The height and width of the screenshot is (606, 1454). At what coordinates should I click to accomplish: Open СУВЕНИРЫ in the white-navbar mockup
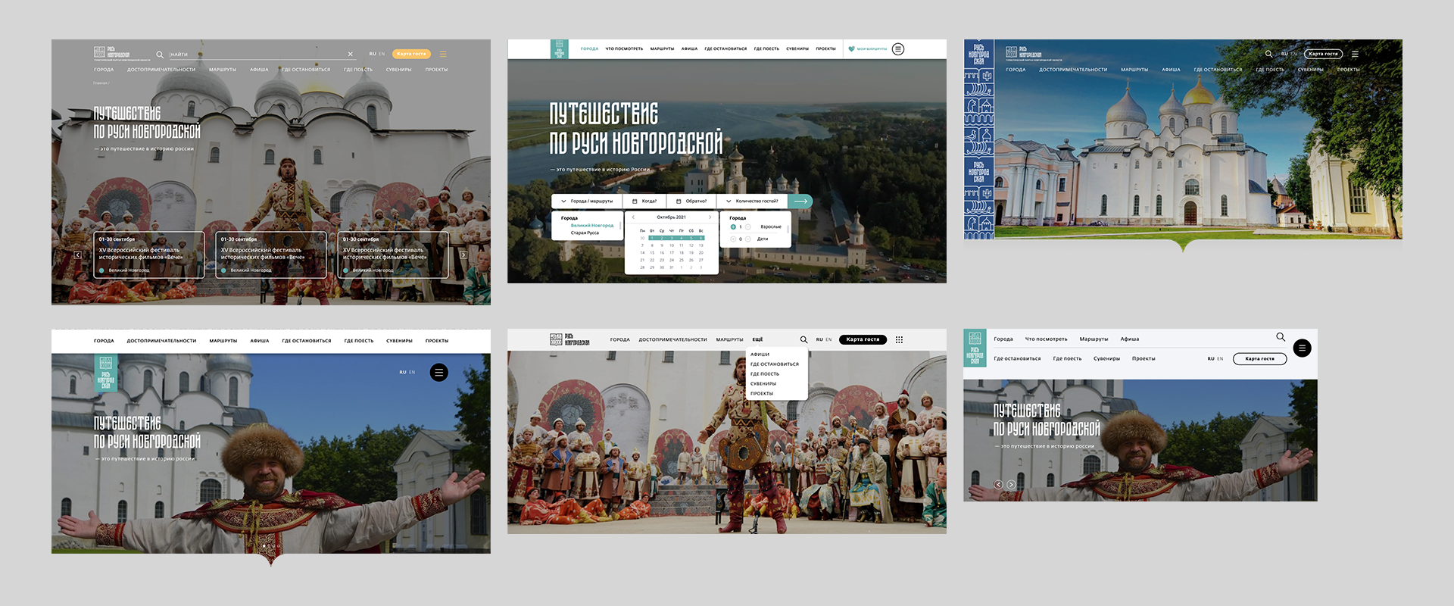pos(399,341)
